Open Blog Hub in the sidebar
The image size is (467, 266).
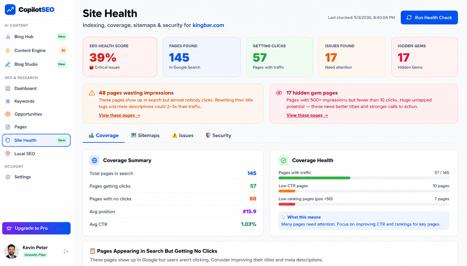(x=36, y=37)
